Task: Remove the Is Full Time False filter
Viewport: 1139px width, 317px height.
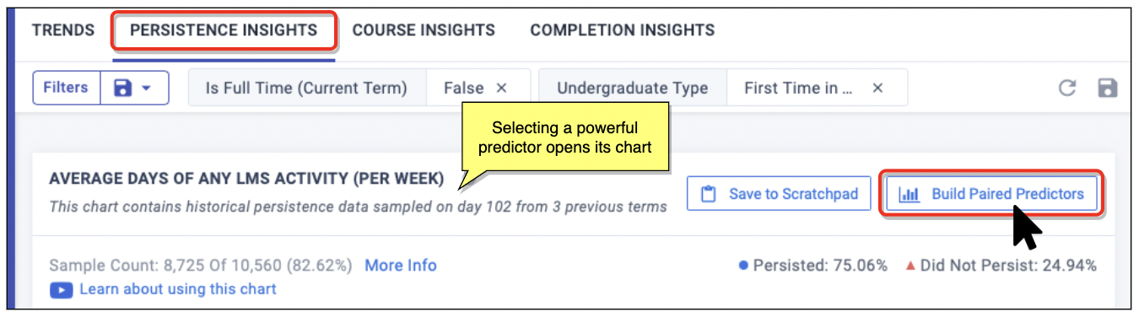Action: 501,88
